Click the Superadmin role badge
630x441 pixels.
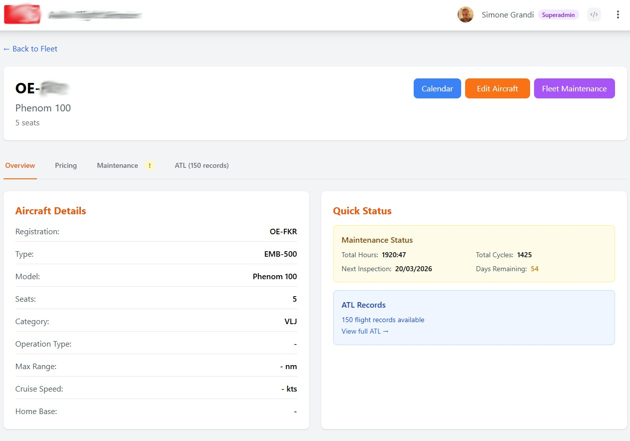point(558,15)
